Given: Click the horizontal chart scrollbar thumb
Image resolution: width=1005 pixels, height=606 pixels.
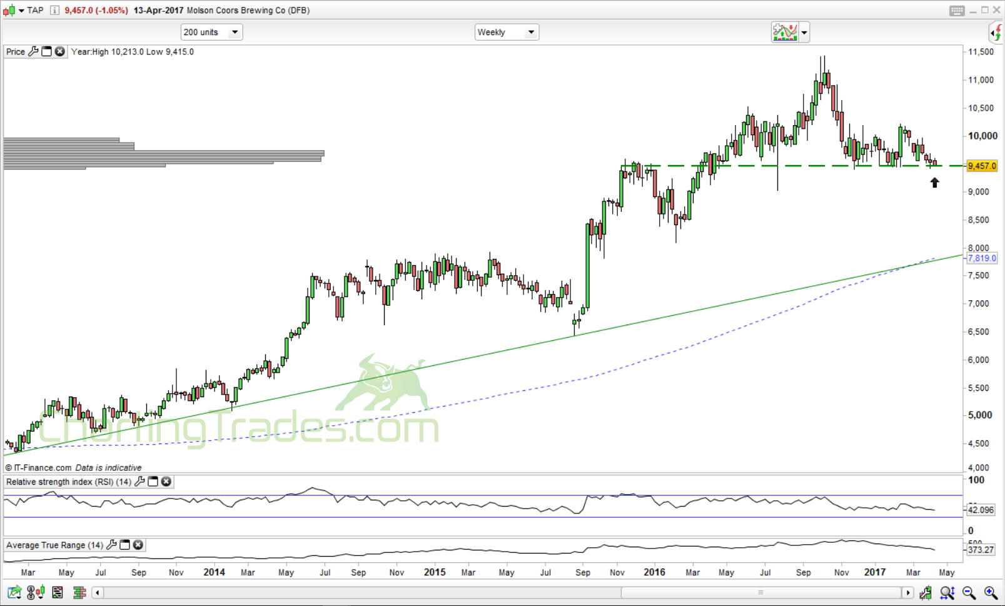Looking at the screenshot, I should (x=760, y=592).
